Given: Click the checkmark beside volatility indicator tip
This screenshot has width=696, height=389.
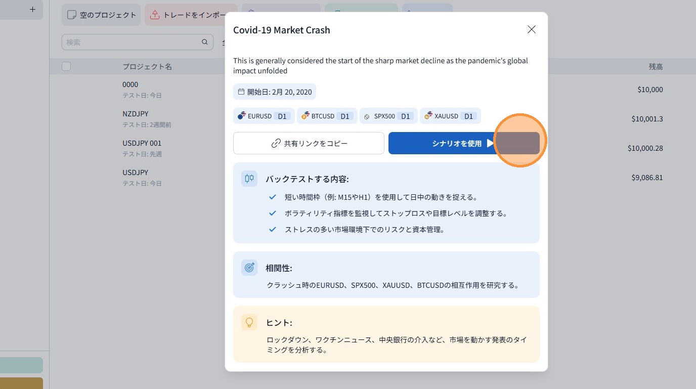Looking at the screenshot, I should 273,213.
